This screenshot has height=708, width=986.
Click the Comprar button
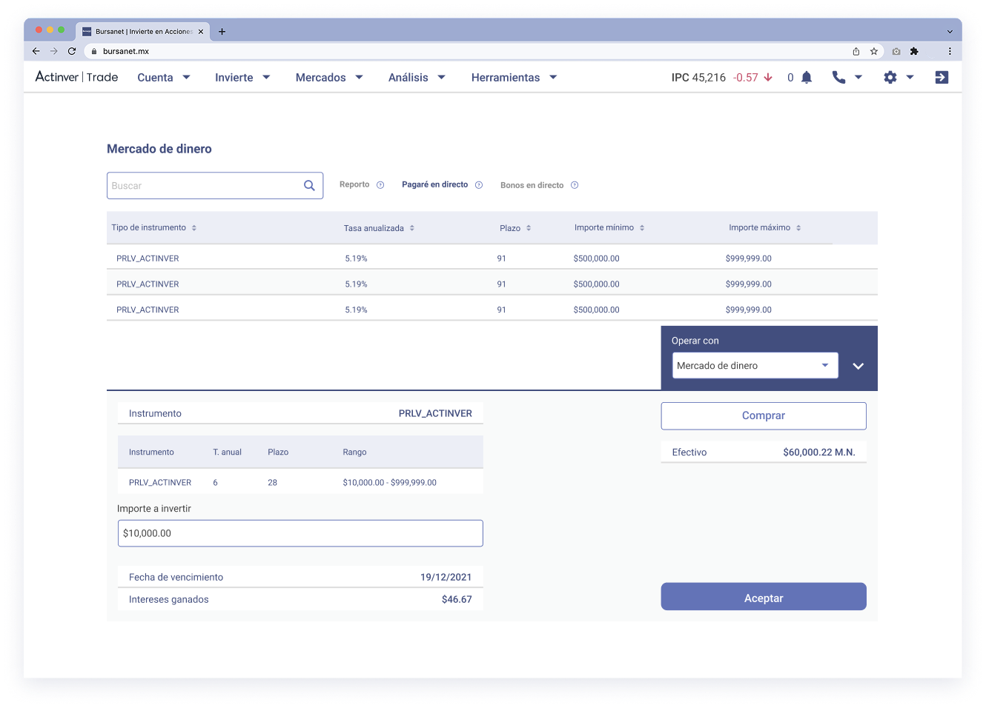(x=763, y=415)
